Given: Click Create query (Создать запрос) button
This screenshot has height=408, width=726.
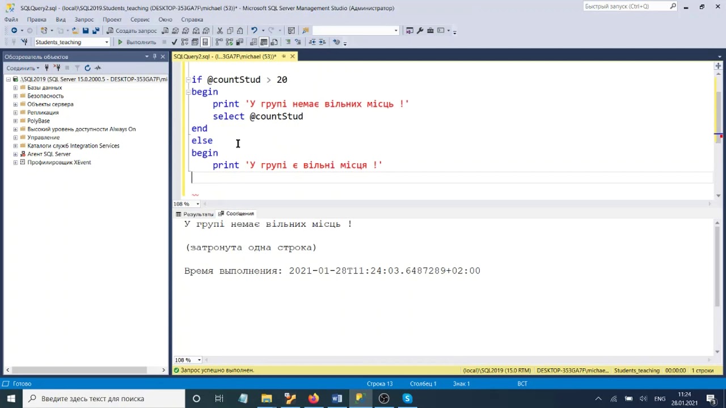Looking at the screenshot, I should (132, 31).
